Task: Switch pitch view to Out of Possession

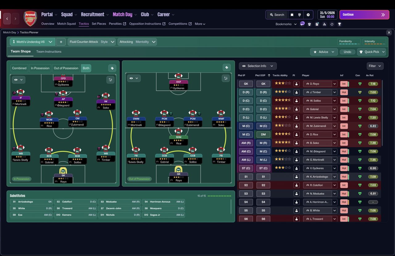Action: [x=66, y=68]
